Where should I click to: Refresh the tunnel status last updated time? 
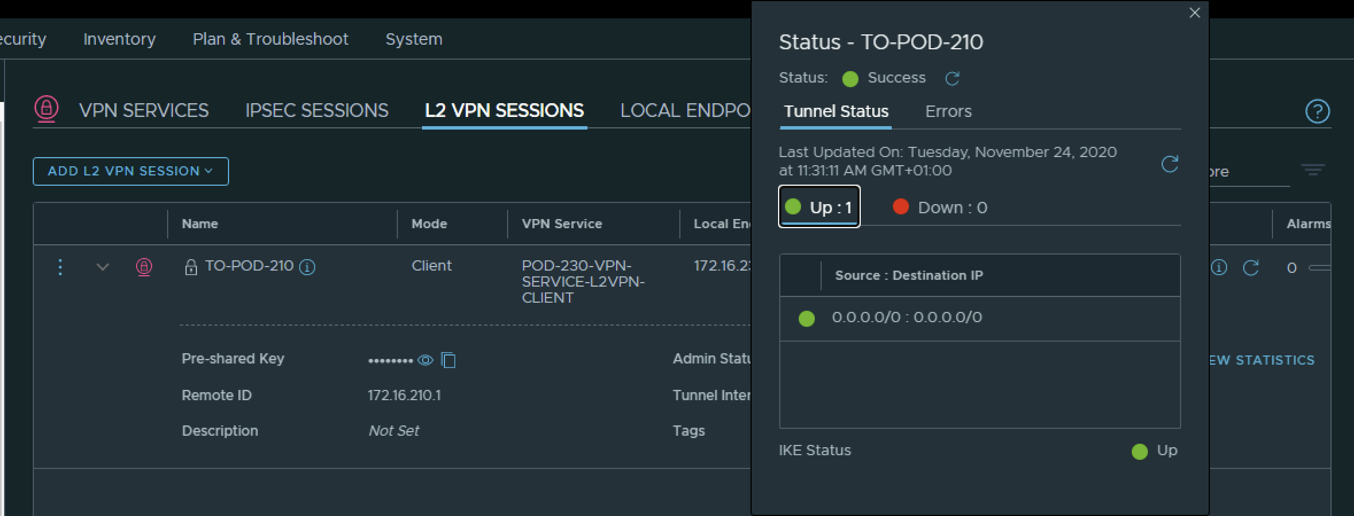pos(1169,164)
